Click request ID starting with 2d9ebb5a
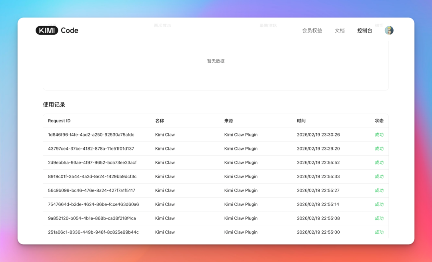This screenshot has height=262, width=432. click(x=92, y=163)
